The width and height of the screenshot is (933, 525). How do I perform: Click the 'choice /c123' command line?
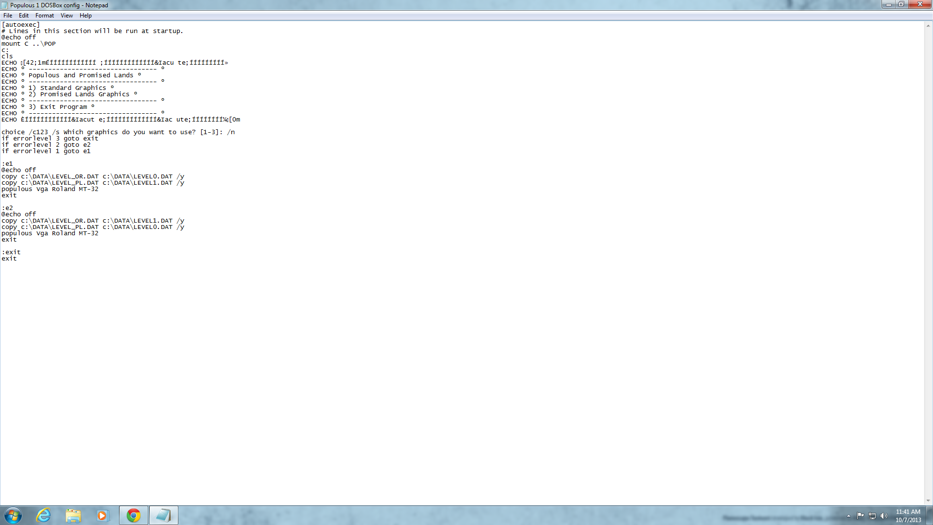pyautogui.click(x=118, y=132)
